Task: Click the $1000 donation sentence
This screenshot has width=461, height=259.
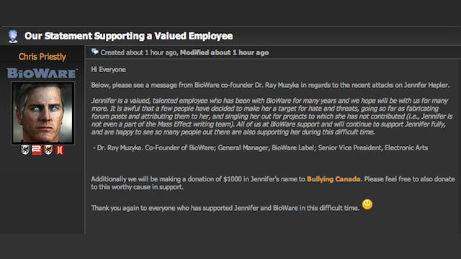Action: [273, 183]
